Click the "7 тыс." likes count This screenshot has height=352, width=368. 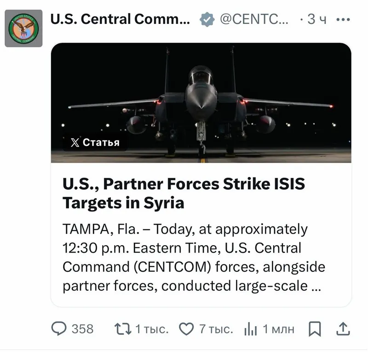(216, 329)
